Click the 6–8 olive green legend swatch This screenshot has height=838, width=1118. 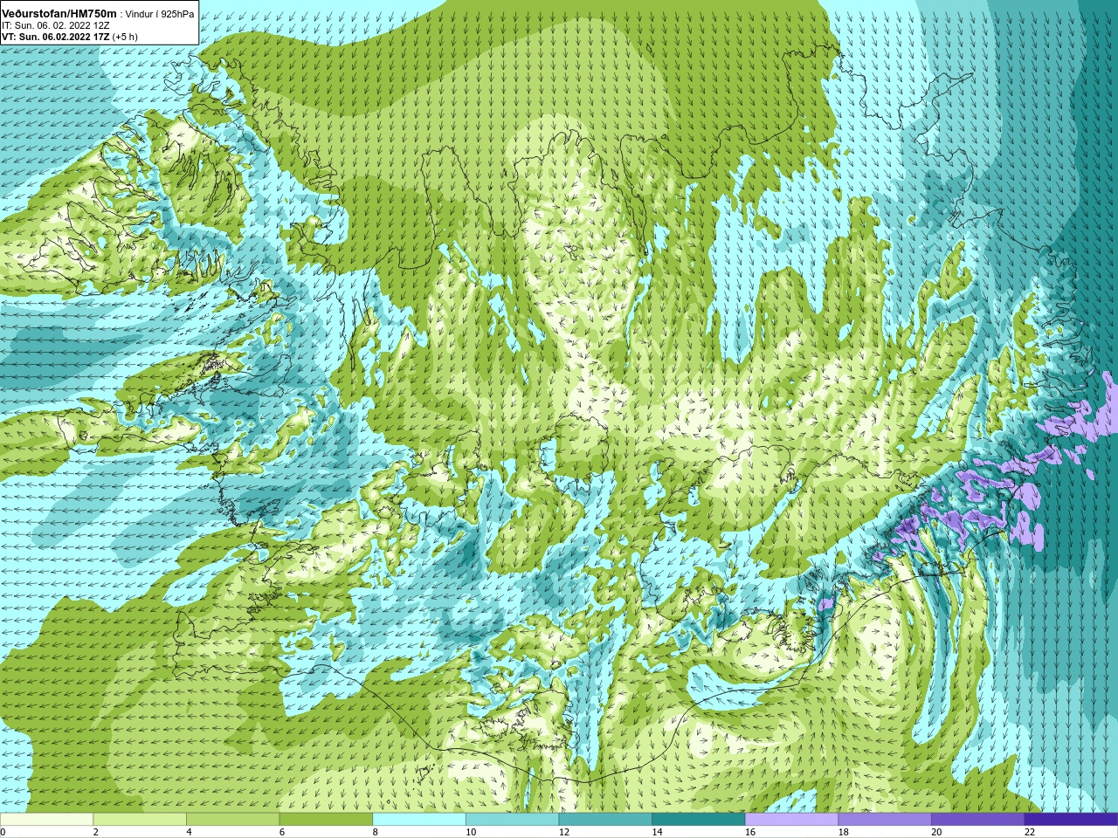[x=326, y=820]
